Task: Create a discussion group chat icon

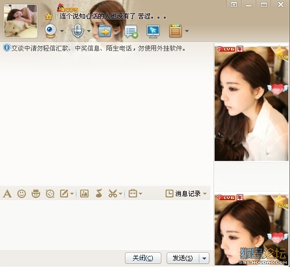Action: pyautogui.click(x=131, y=32)
